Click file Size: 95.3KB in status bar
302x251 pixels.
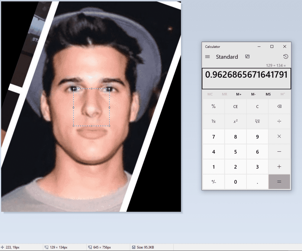point(145,247)
